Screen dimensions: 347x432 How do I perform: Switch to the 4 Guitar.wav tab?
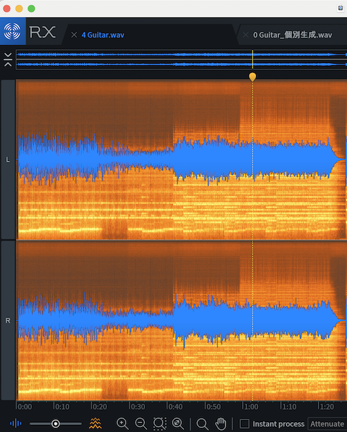(x=103, y=35)
